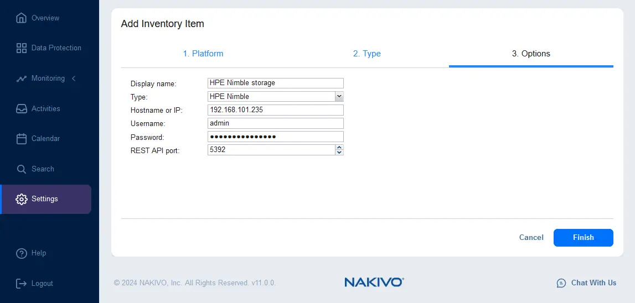Expand the Monitoring submenu chevron
Image resolution: width=635 pixels, height=303 pixels.
coord(74,79)
